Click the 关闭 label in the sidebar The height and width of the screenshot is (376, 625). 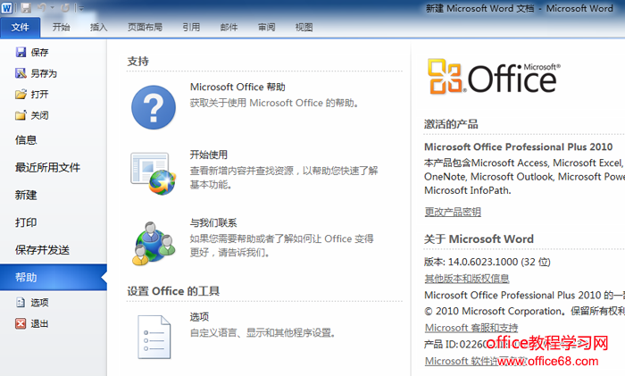click(40, 115)
